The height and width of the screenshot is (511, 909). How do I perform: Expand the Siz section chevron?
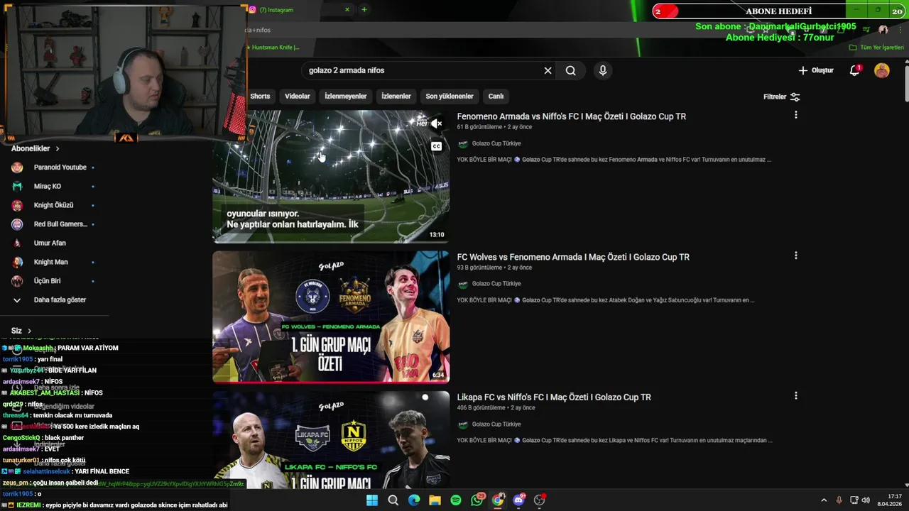click(x=29, y=331)
